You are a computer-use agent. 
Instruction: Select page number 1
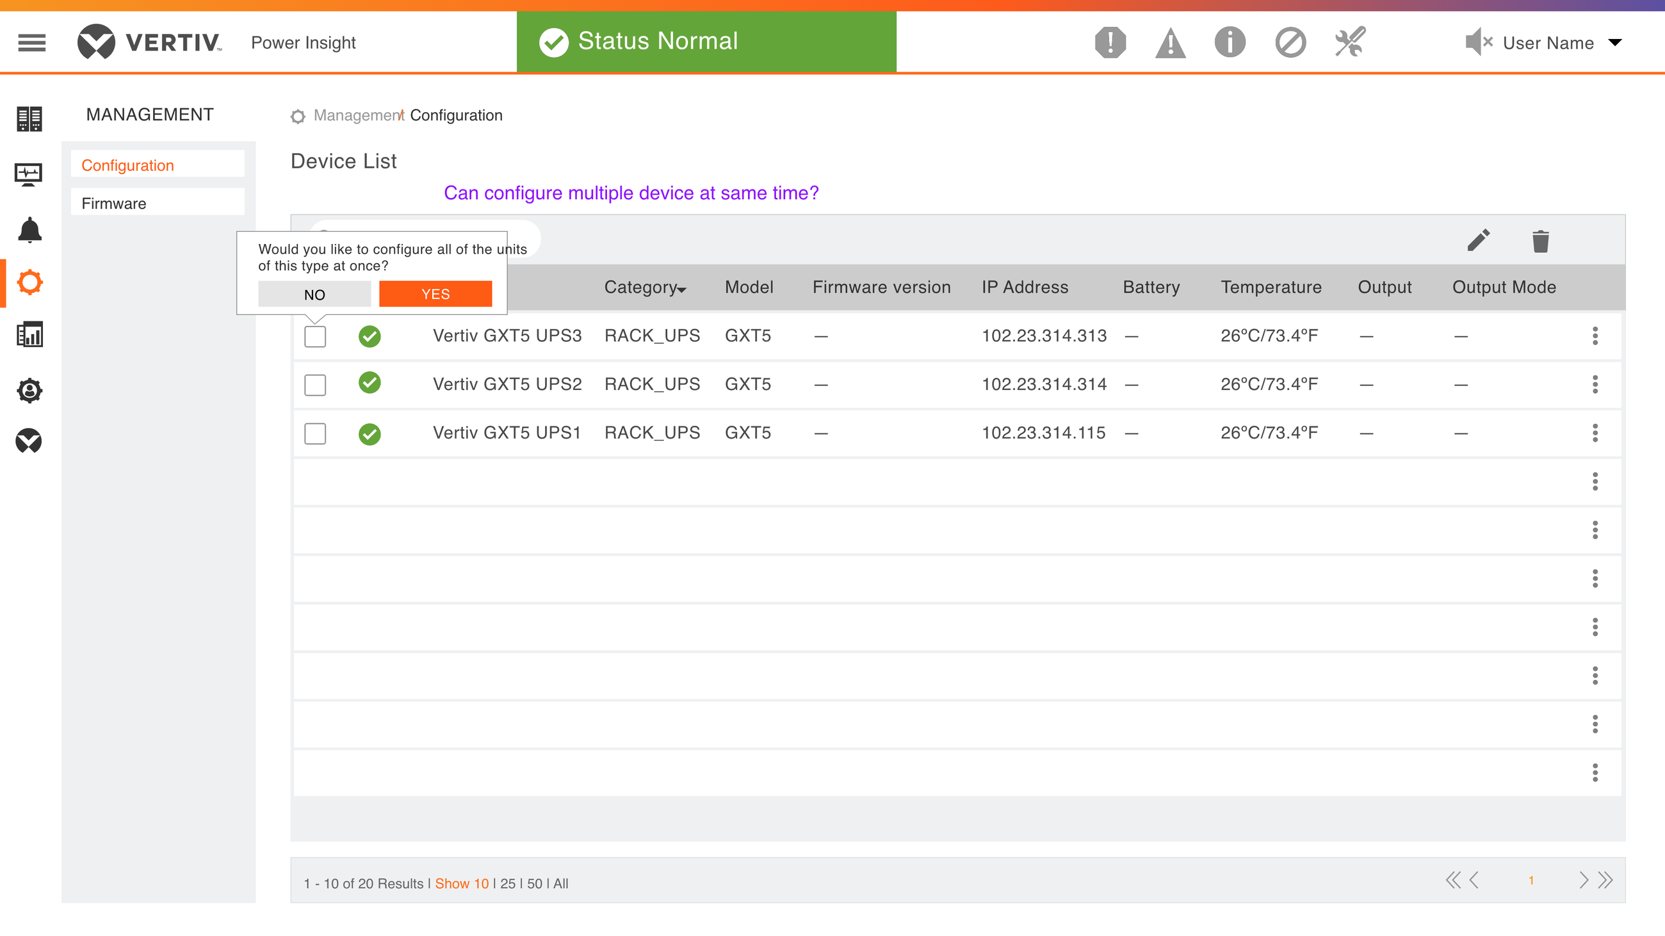pyautogui.click(x=1531, y=880)
